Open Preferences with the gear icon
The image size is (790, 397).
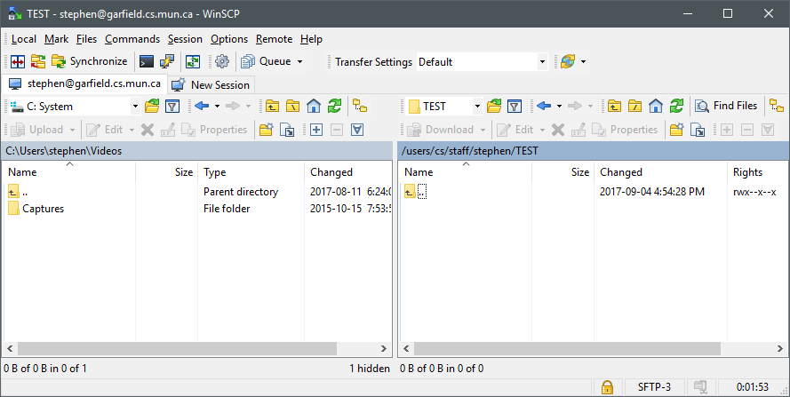tap(222, 61)
